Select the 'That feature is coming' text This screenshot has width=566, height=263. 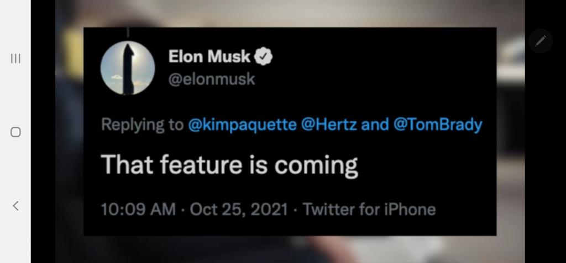click(x=229, y=165)
